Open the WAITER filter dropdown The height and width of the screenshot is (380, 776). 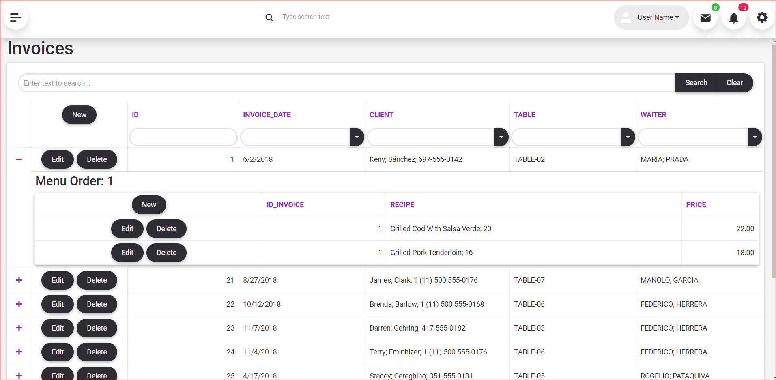pos(755,137)
